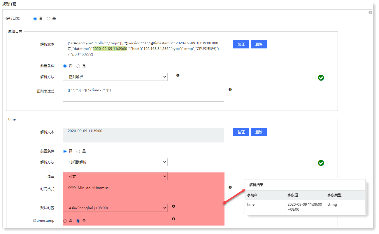Viewport: 379px width, 234px height.
Task: Click the gray time 解析文本 field
Action: [x=143, y=135]
